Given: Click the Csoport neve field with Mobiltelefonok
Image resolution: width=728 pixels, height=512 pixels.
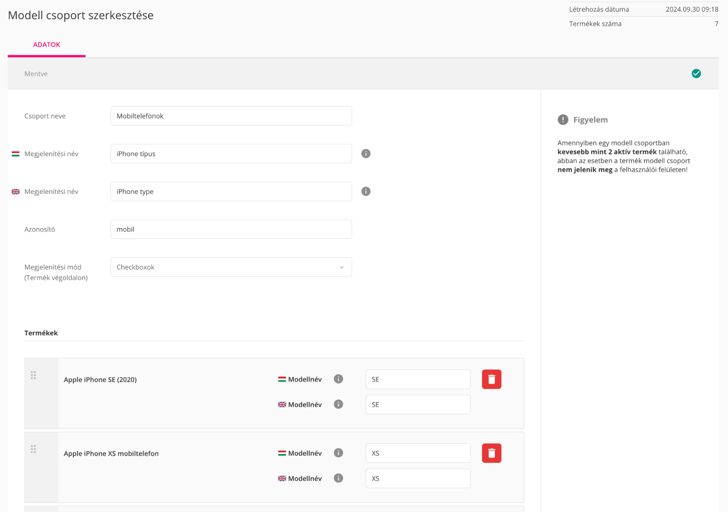Looking at the screenshot, I should coord(231,116).
